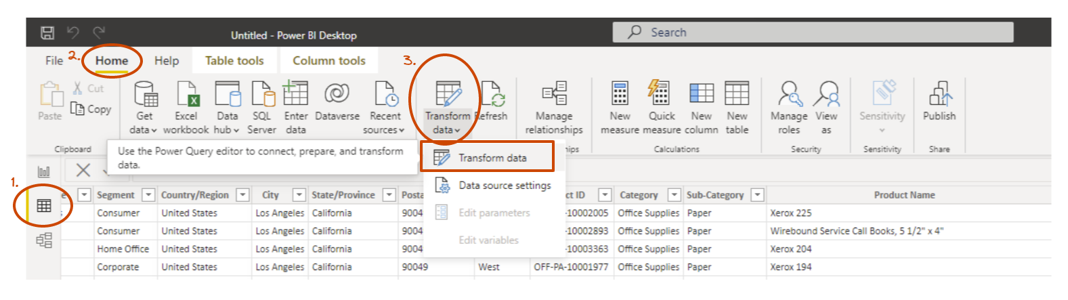Expand the Category column filter arrow
Screen dimensions: 1068x300
[674, 195]
